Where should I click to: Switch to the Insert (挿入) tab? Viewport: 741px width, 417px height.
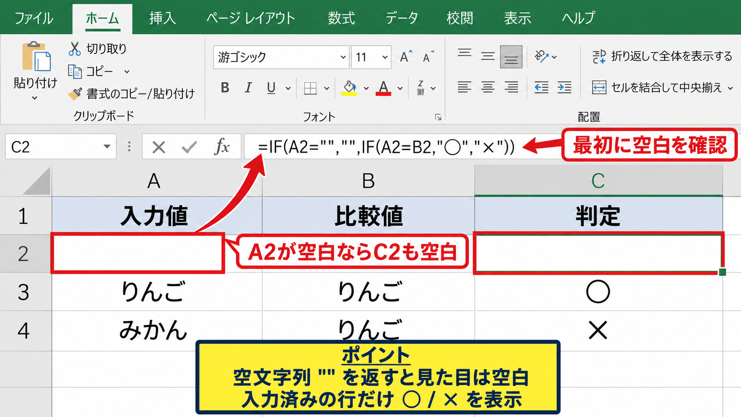pos(163,18)
